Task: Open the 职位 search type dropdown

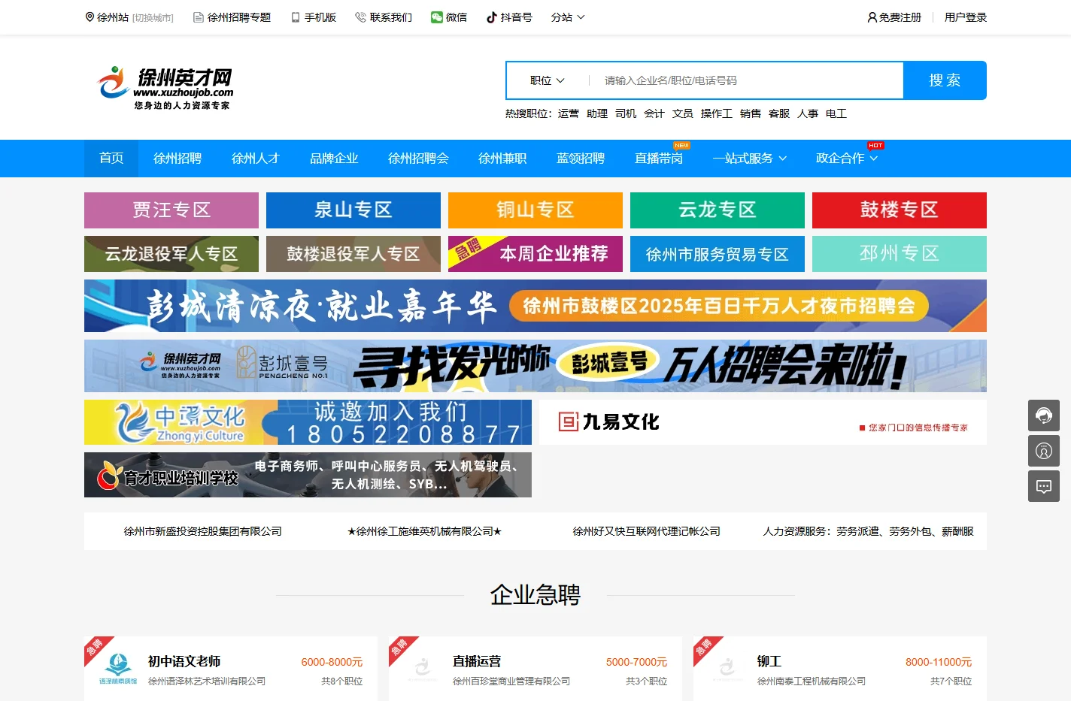Action: click(548, 80)
